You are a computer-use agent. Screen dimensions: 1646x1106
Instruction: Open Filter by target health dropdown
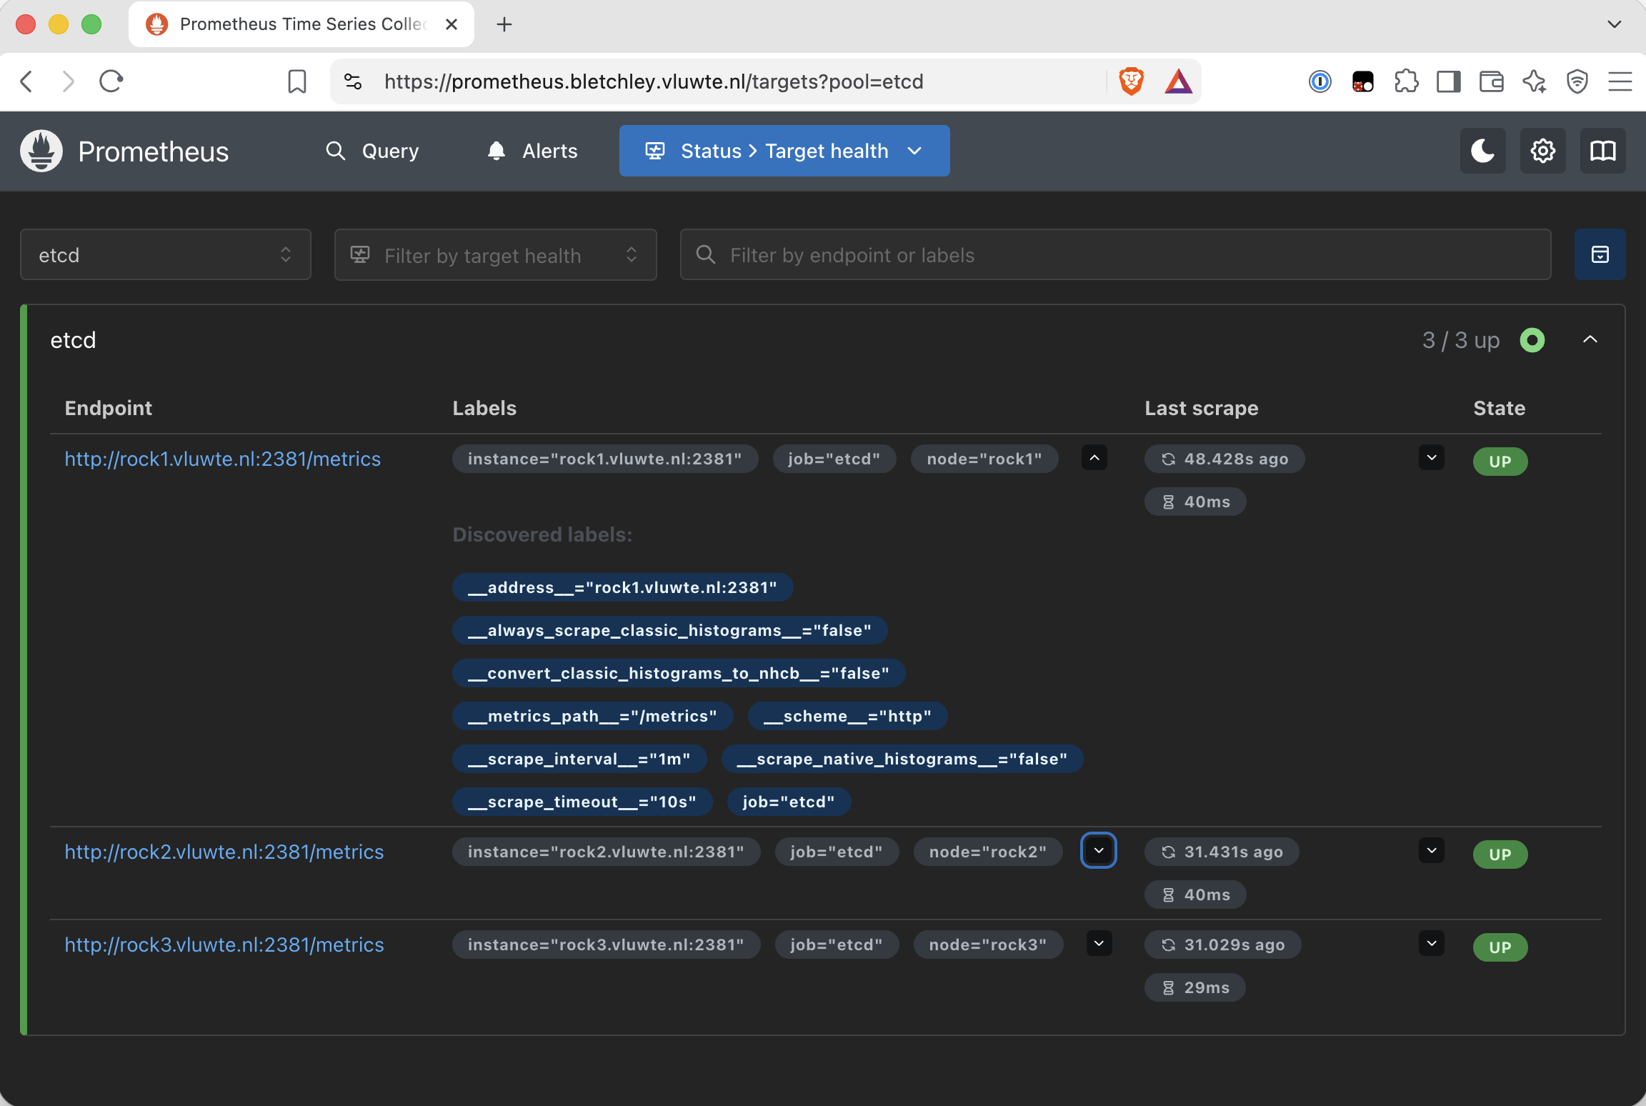pos(495,254)
